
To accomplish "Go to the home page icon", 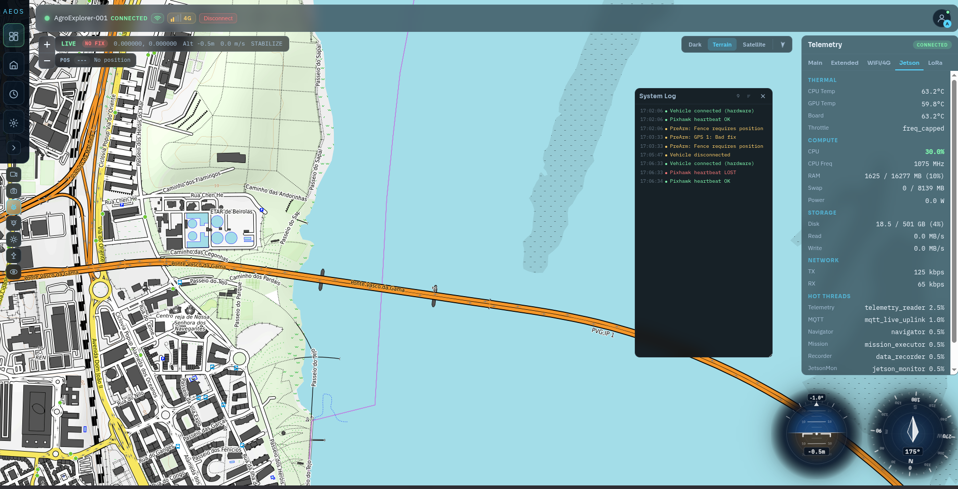I will point(14,65).
